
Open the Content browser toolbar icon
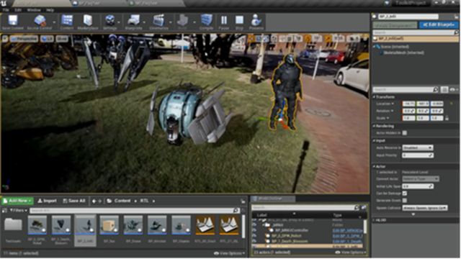[67, 22]
